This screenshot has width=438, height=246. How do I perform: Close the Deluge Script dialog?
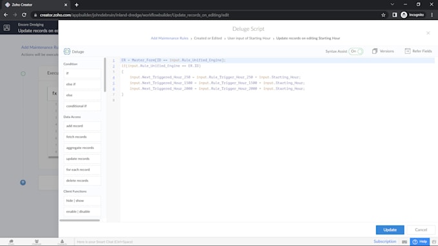[x=428, y=33]
